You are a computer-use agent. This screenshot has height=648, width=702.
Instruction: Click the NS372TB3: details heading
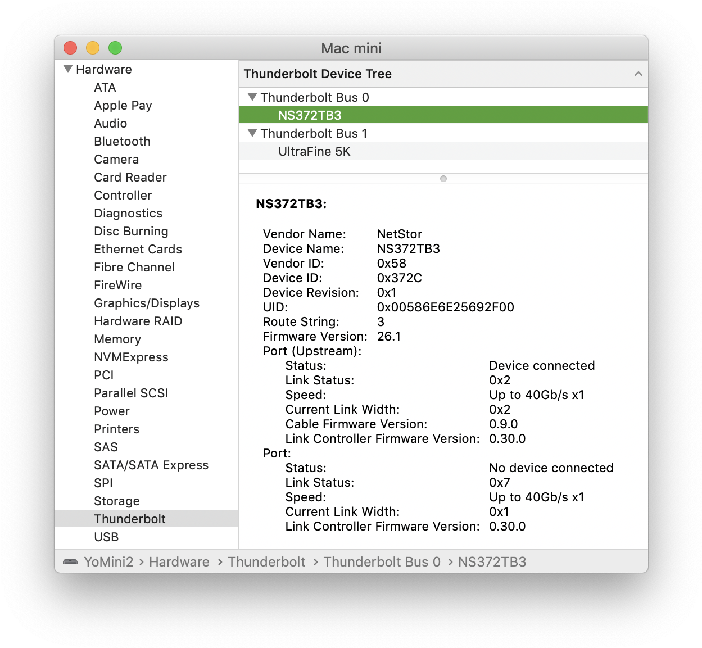[x=291, y=203]
